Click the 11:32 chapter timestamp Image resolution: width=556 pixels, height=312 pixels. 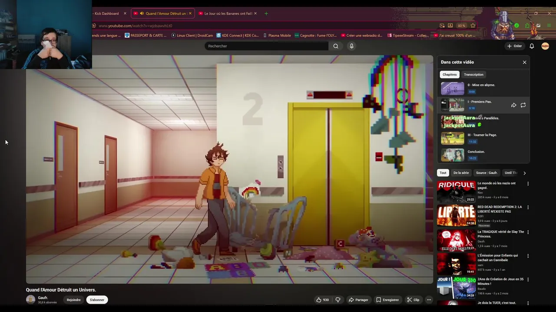(x=473, y=142)
